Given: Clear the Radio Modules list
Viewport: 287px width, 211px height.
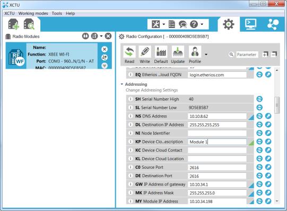Looking at the screenshot, I should (x=108, y=36).
